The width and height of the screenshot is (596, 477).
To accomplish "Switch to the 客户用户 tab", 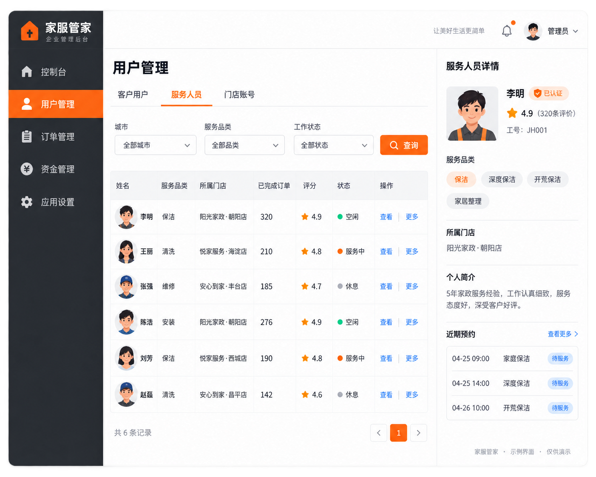I will [x=133, y=94].
